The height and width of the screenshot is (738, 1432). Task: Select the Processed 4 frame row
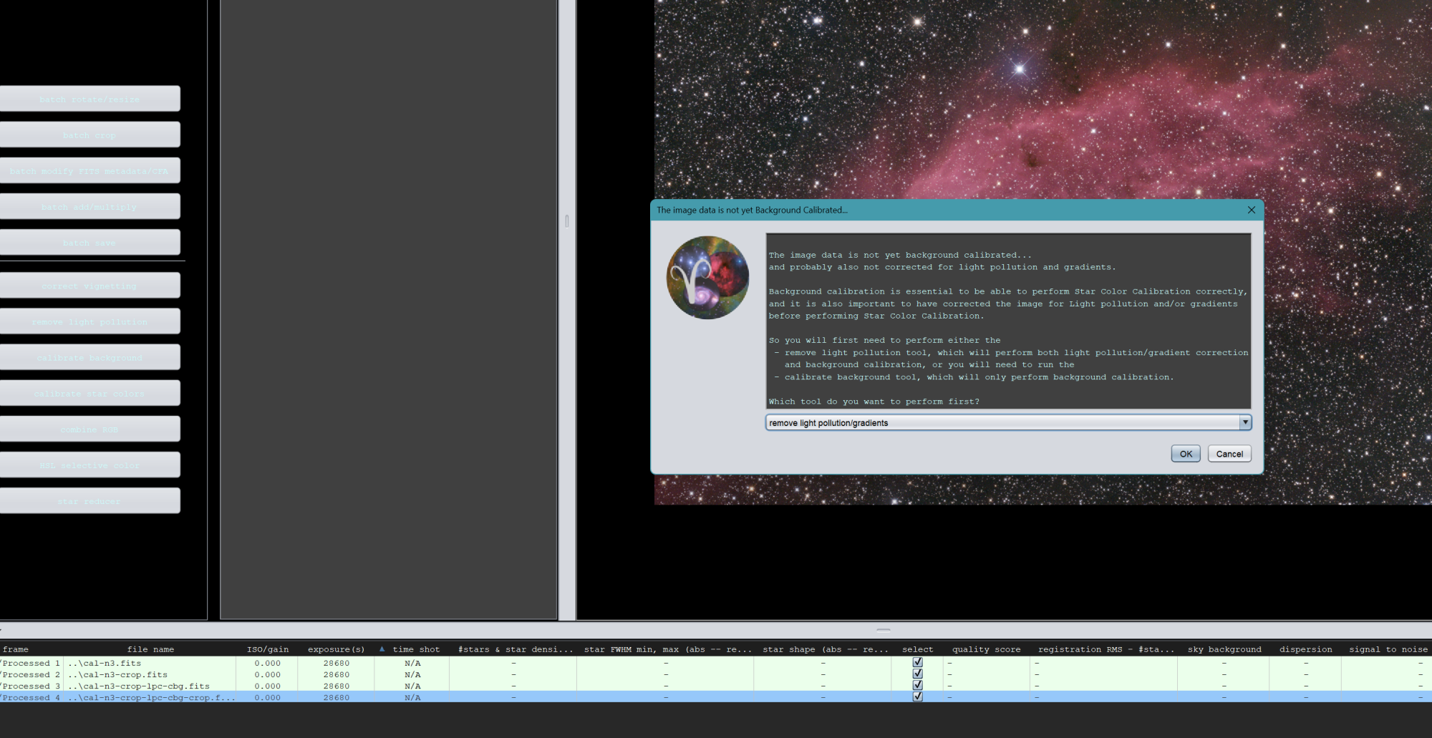coord(430,696)
